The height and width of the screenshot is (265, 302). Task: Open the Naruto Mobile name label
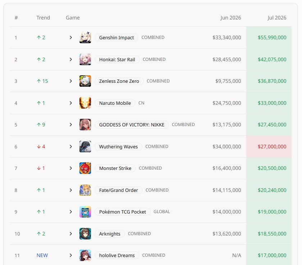115,103
